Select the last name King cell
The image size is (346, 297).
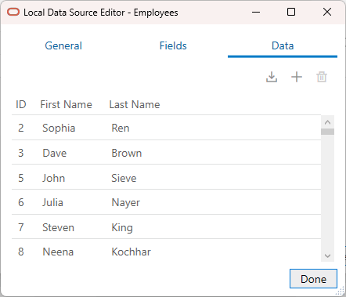tap(122, 227)
